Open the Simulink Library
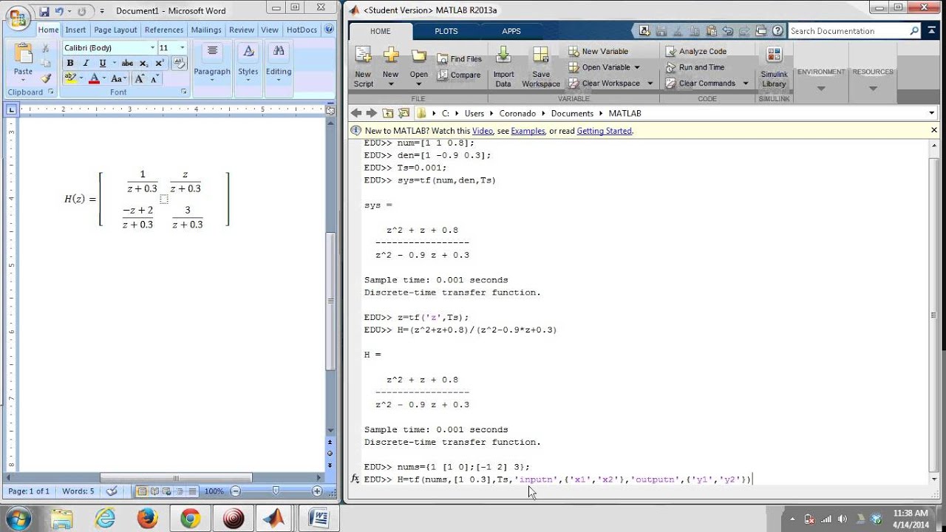This screenshot has width=946, height=532. pyautogui.click(x=774, y=66)
